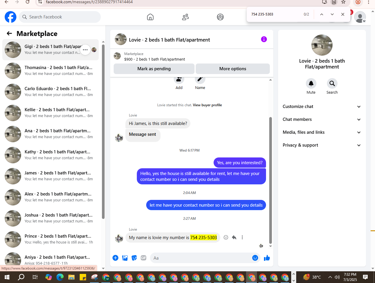The image size is (375, 283).
Task: Go to previous find result
Action: [322, 14]
